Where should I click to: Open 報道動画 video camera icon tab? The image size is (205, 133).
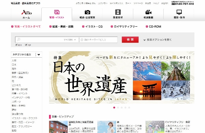[148, 14]
